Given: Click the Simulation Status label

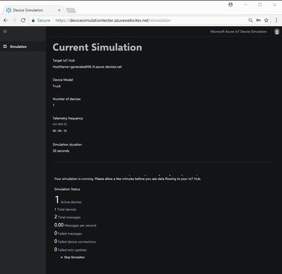Looking at the screenshot, I should pyautogui.click(x=67, y=189).
